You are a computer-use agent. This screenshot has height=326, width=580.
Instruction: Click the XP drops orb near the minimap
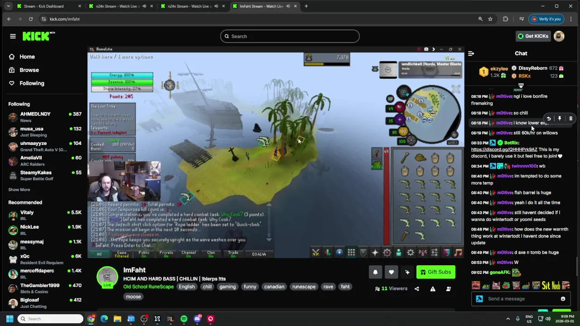pos(390,99)
